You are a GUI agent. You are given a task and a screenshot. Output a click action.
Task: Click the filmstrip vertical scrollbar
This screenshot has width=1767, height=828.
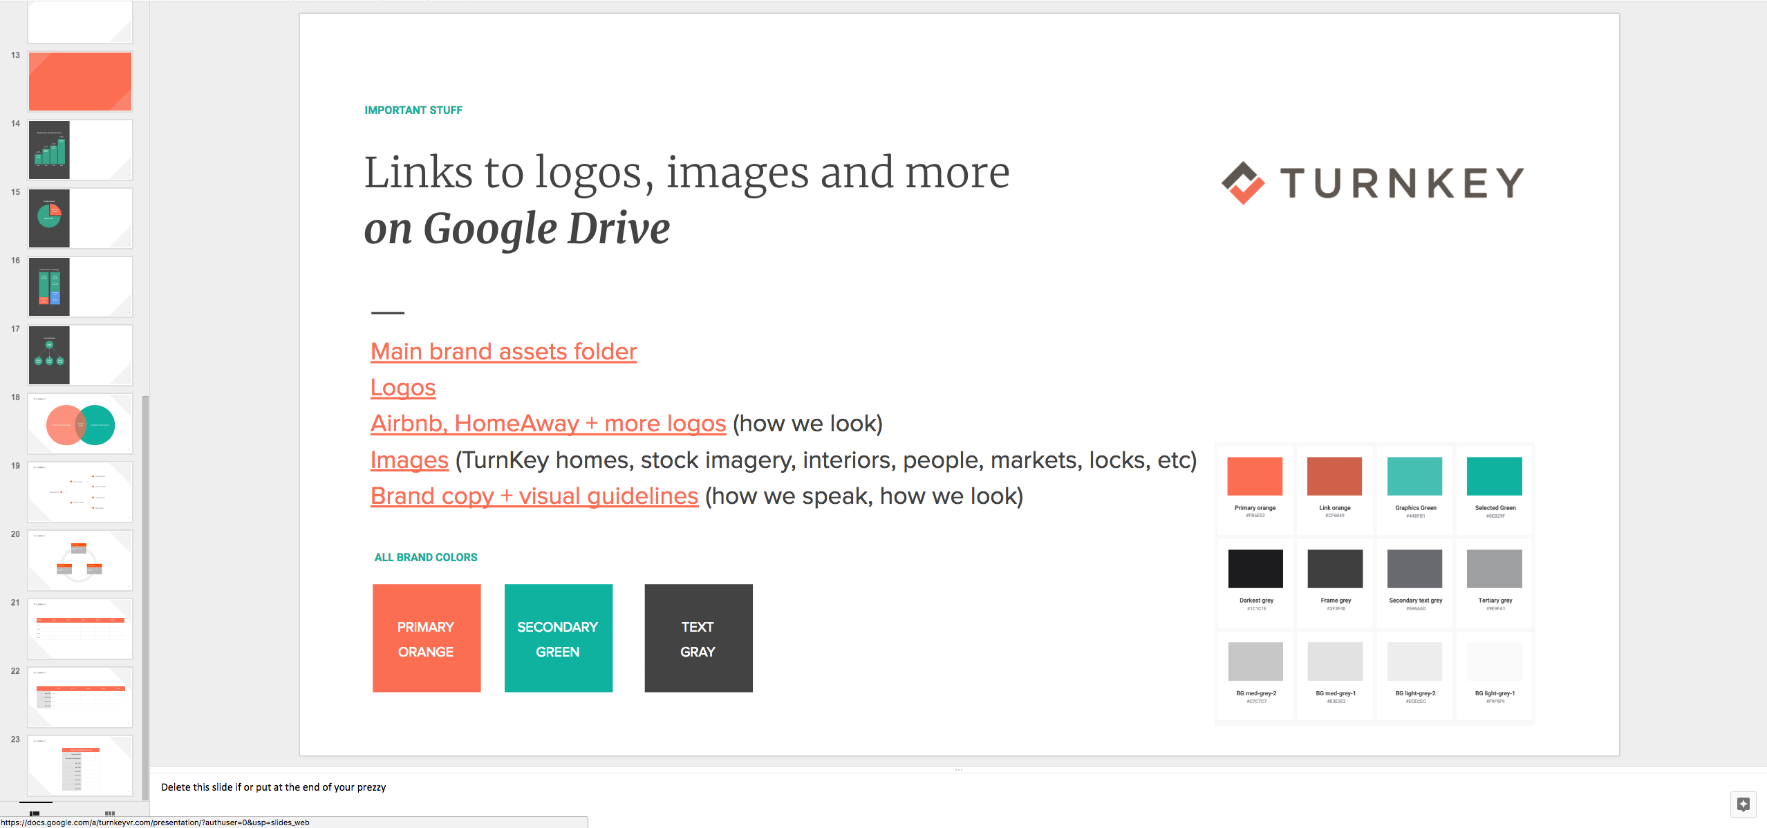[145, 598]
